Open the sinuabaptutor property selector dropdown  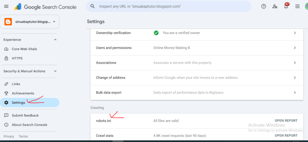coord(30,22)
